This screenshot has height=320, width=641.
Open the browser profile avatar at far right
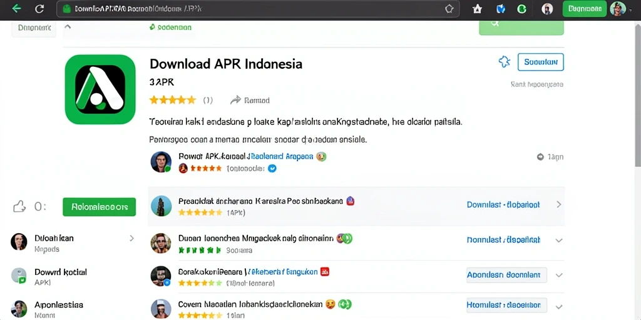[617, 9]
